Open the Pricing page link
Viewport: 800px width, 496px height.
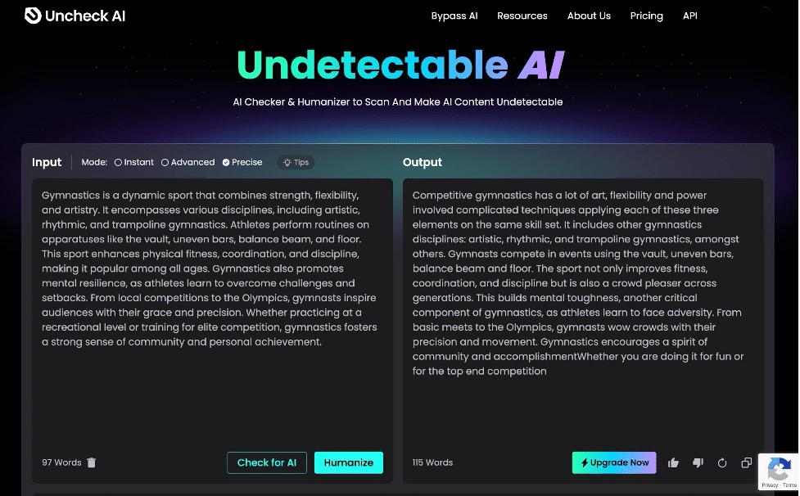point(646,16)
